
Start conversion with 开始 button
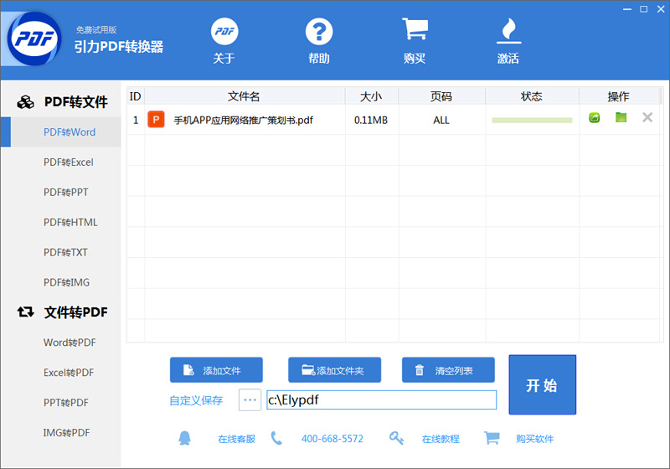coord(542,385)
